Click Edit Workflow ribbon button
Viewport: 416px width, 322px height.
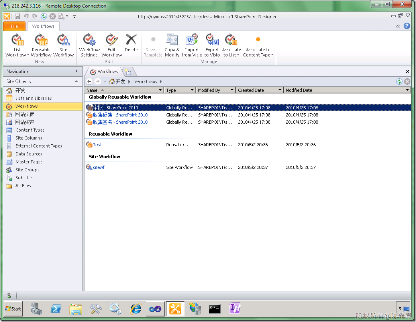click(x=112, y=45)
